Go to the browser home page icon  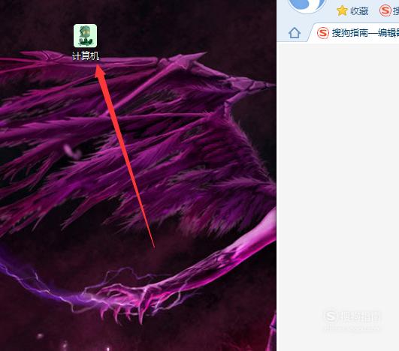(x=295, y=33)
